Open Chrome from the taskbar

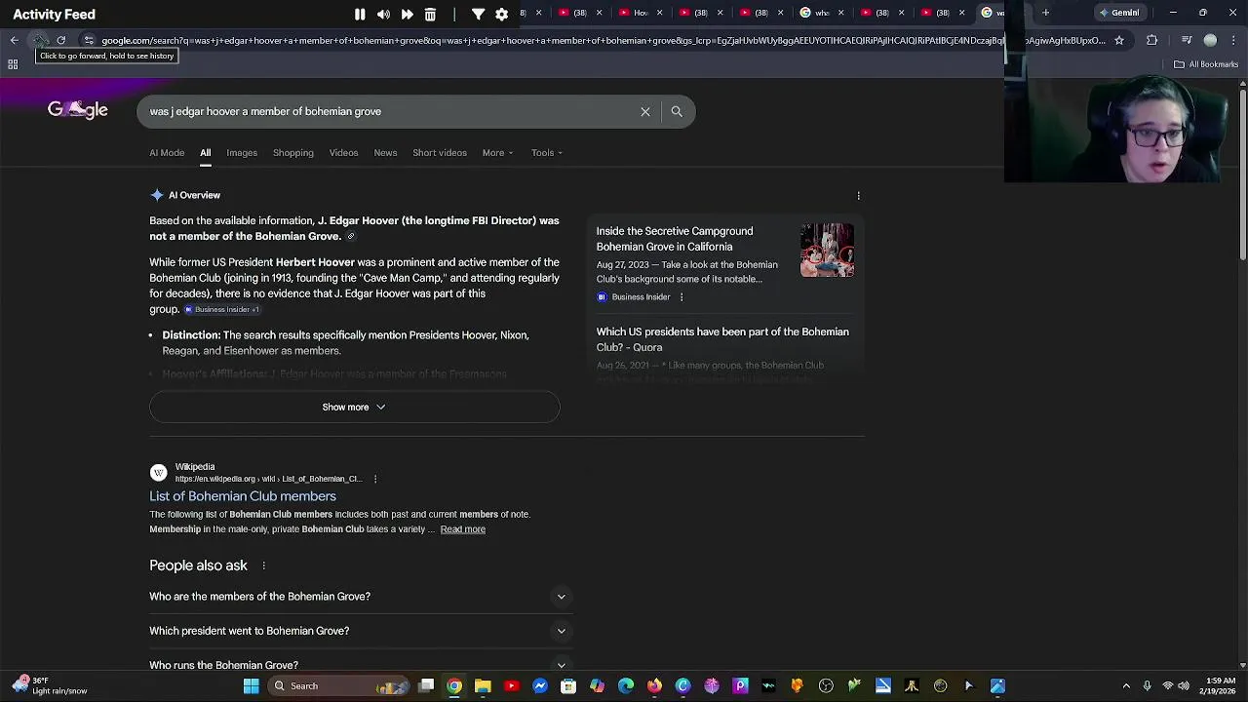(x=454, y=685)
